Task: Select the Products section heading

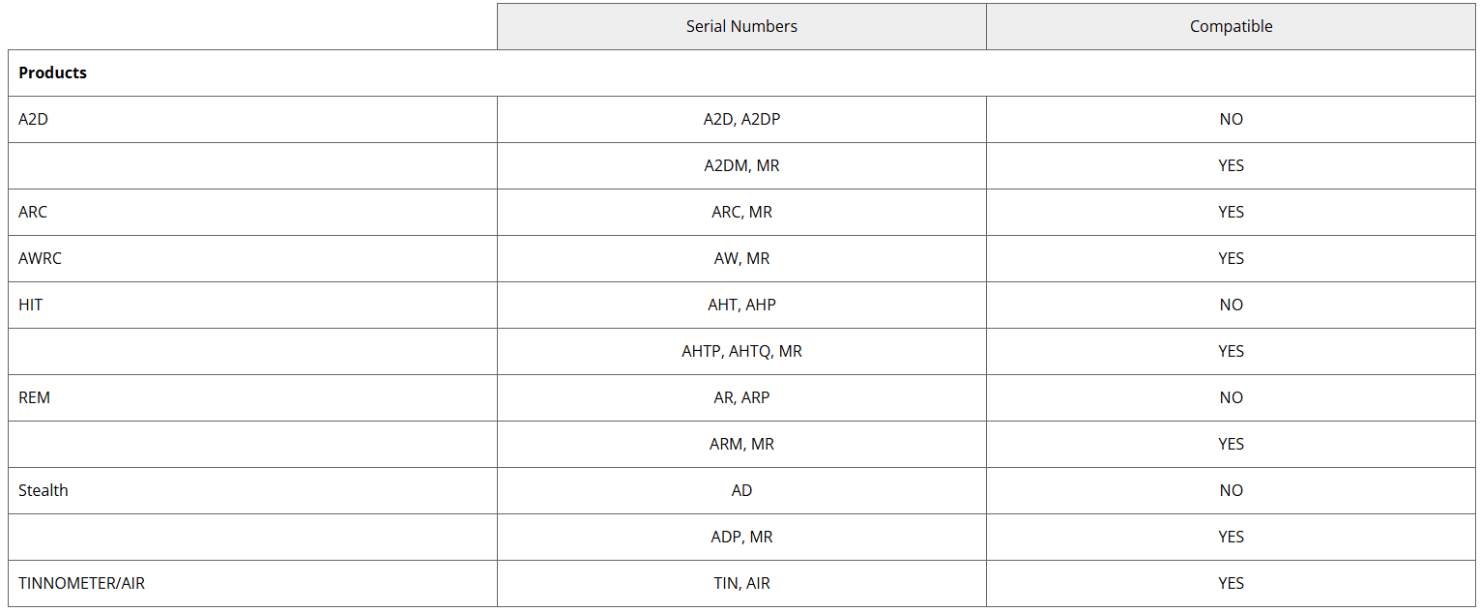Action: (53, 73)
